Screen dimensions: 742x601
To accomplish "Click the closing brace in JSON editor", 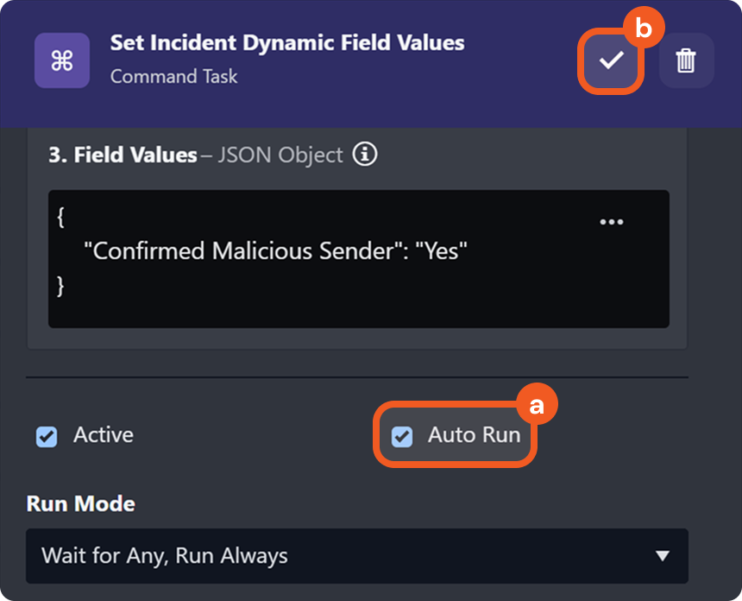I will (x=60, y=285).
